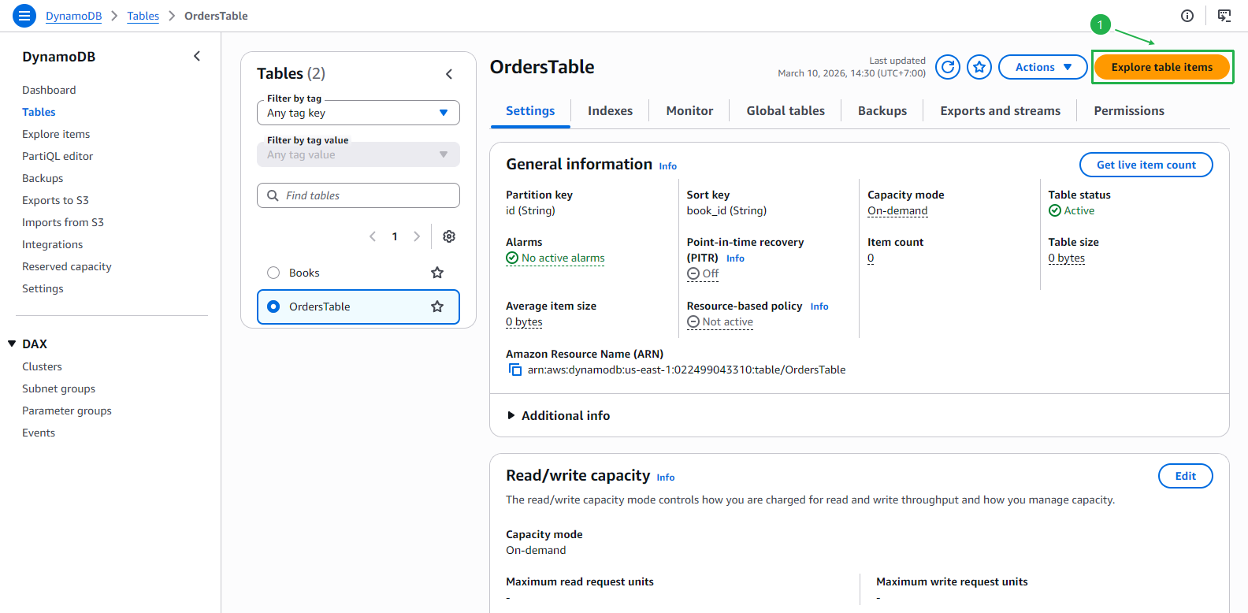
Task: Click Explore table items button
Action: click(1162, 67)
